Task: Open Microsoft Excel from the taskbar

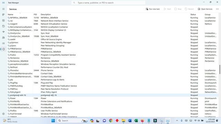Action: (x=136, y=121)
